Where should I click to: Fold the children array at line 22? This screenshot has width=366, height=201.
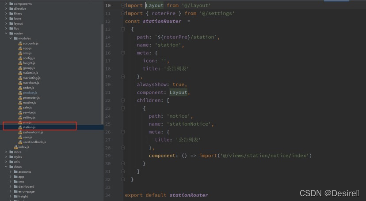coord(123,100)
